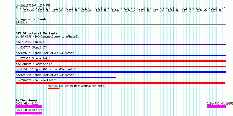Click the Cytogenetic Bands track title
Viewport: 233px width, 116px height.
coord(31,19)
